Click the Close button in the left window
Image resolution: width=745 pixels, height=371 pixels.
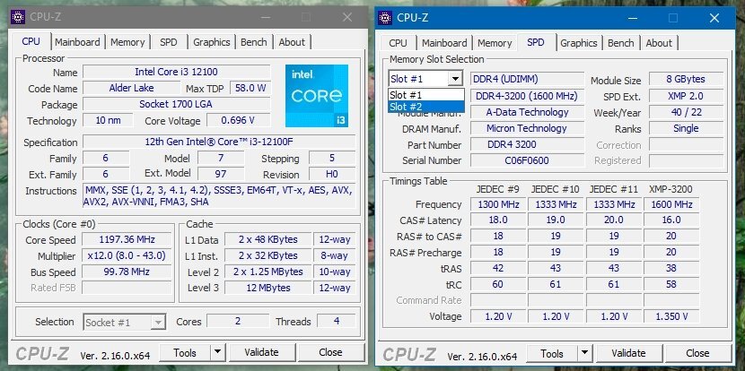tap(330, 352)
